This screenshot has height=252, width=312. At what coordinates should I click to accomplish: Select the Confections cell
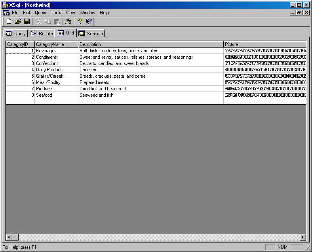pyautogui.click(x=57, y=63)
